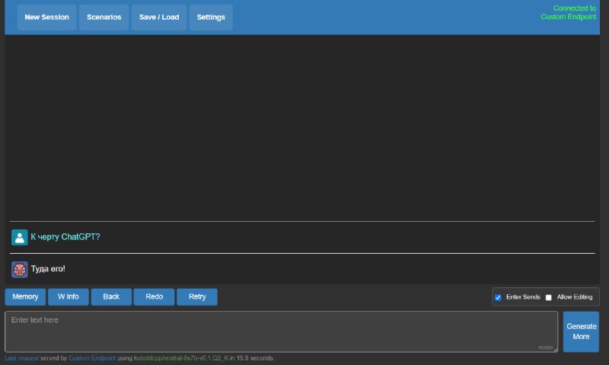Enable the Allow Editing checkbox
This screenshot has width=609, height=365.
tap(549, 297)
